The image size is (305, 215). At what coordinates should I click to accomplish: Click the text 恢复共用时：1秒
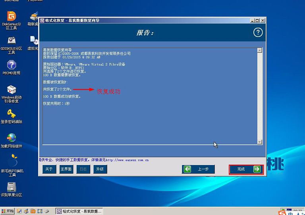point(56,104)
